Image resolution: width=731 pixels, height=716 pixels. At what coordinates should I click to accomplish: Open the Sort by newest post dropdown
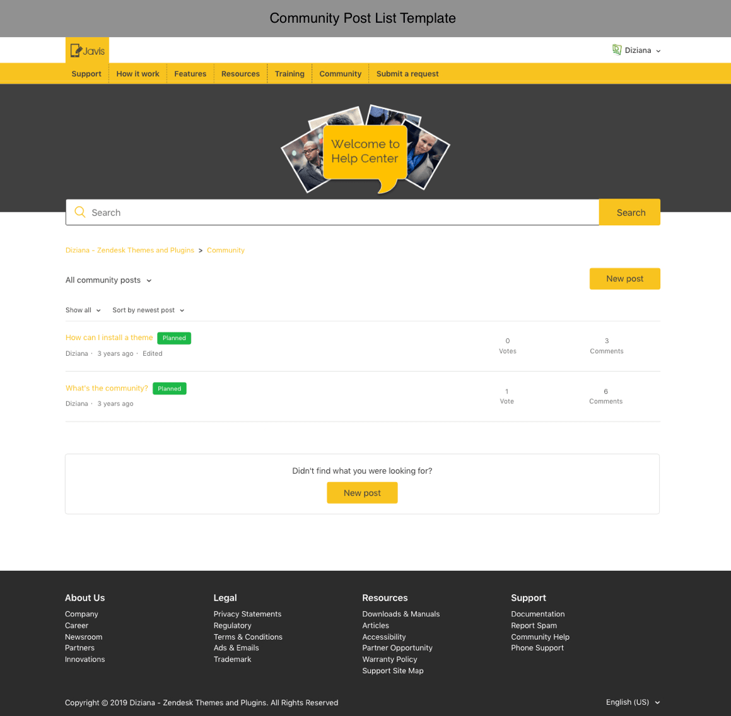(148, 310)
